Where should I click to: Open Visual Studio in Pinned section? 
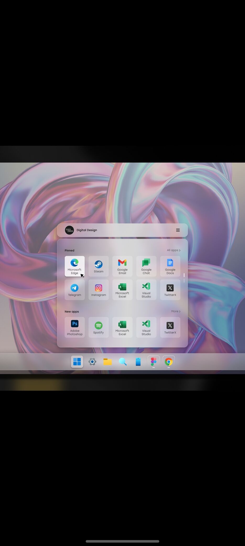tap(146, 290)
